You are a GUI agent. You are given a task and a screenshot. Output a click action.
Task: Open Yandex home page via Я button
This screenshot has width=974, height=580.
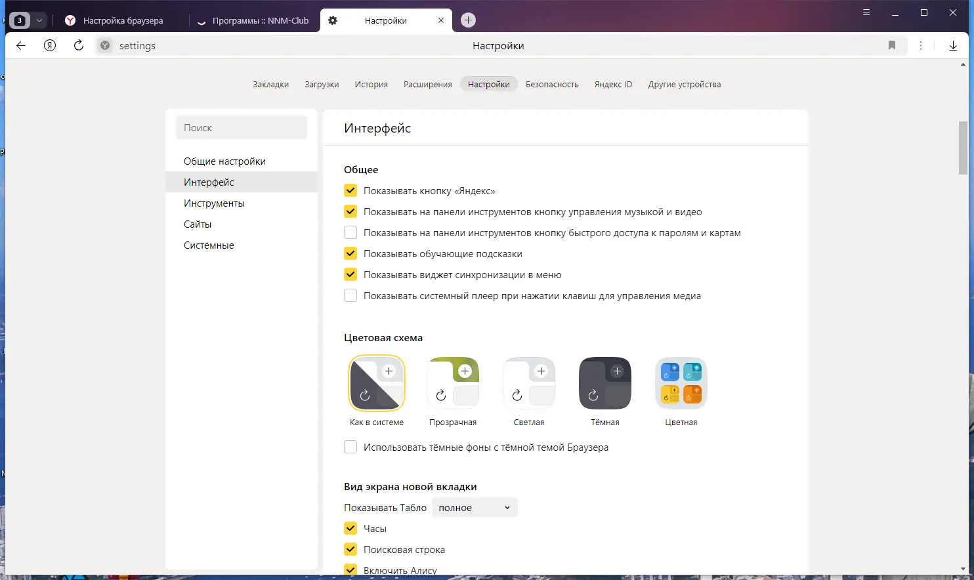coord(50,45)
